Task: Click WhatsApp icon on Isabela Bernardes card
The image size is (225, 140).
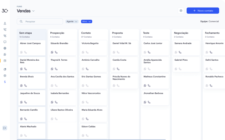Action: coord(52,102)
